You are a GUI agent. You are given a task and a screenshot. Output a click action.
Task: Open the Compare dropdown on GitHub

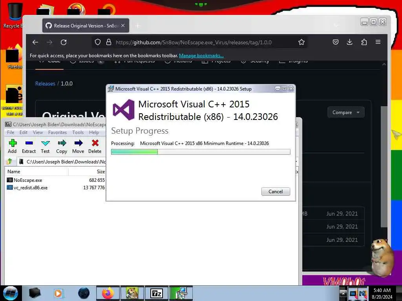pyautogui.click(x=345, y=112)
